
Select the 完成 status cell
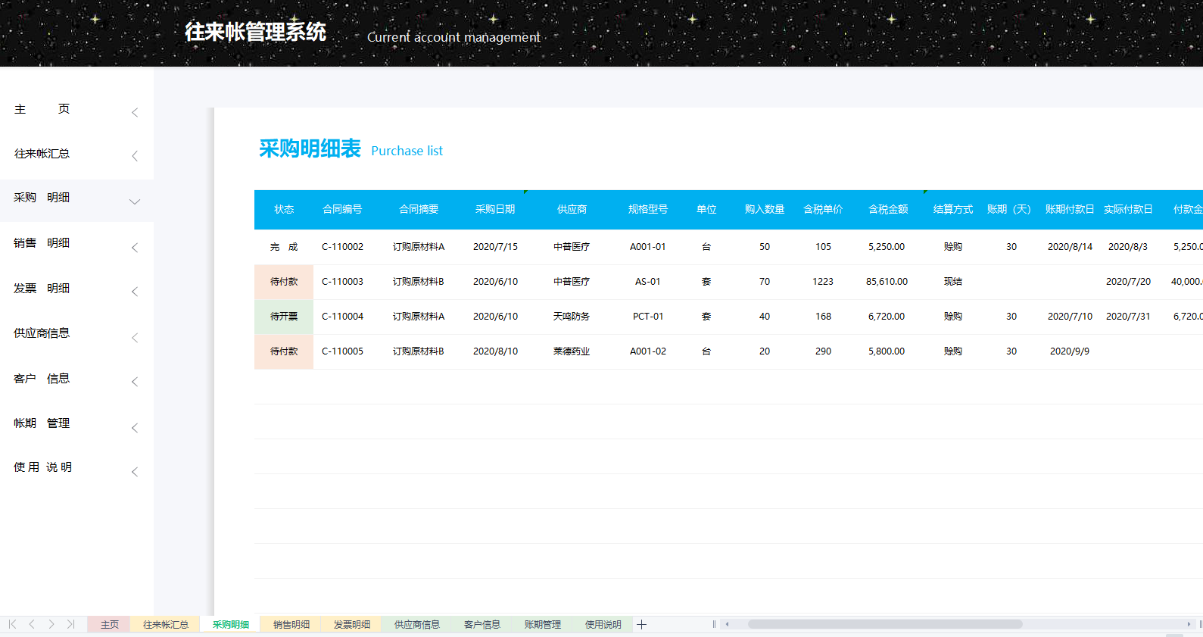click(x=284, y=247)
